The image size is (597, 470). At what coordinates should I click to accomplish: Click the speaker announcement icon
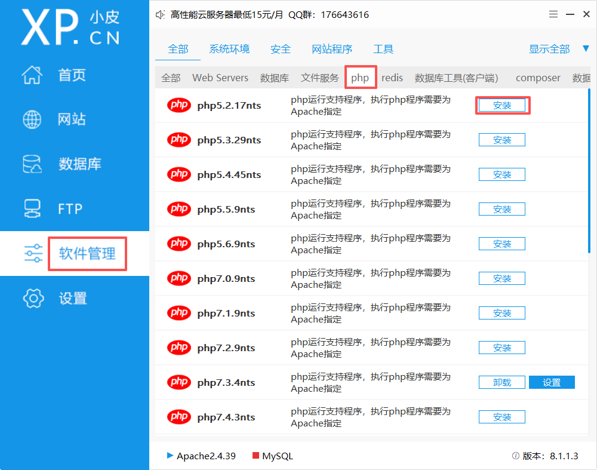click(160, 15)
